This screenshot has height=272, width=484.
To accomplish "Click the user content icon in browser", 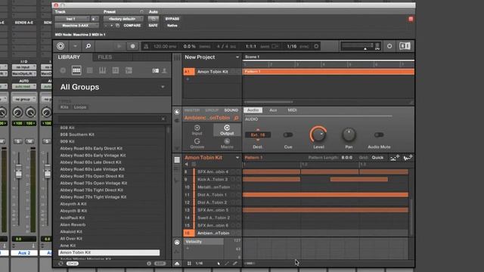I will [165, 70].
